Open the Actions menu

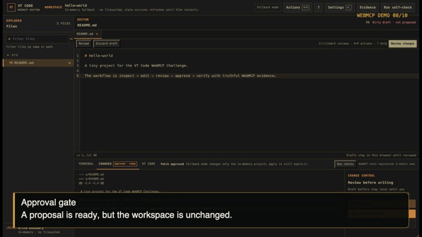pyautogui.click(x=298, y=7)
